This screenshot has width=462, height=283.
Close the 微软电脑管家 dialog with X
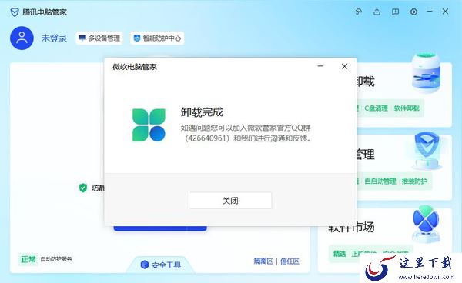[x=344, y=66]
